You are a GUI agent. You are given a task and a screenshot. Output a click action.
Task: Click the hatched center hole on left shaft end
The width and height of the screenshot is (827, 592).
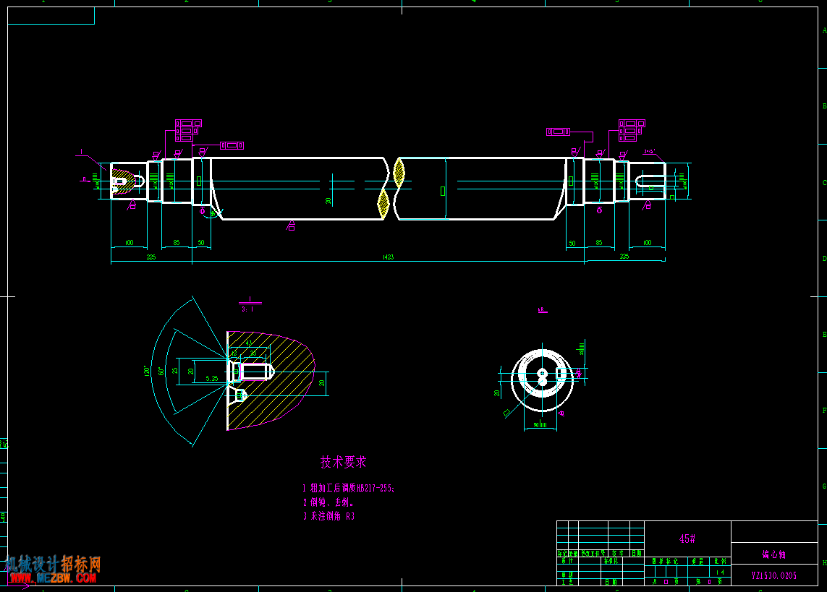coord(124,181)
